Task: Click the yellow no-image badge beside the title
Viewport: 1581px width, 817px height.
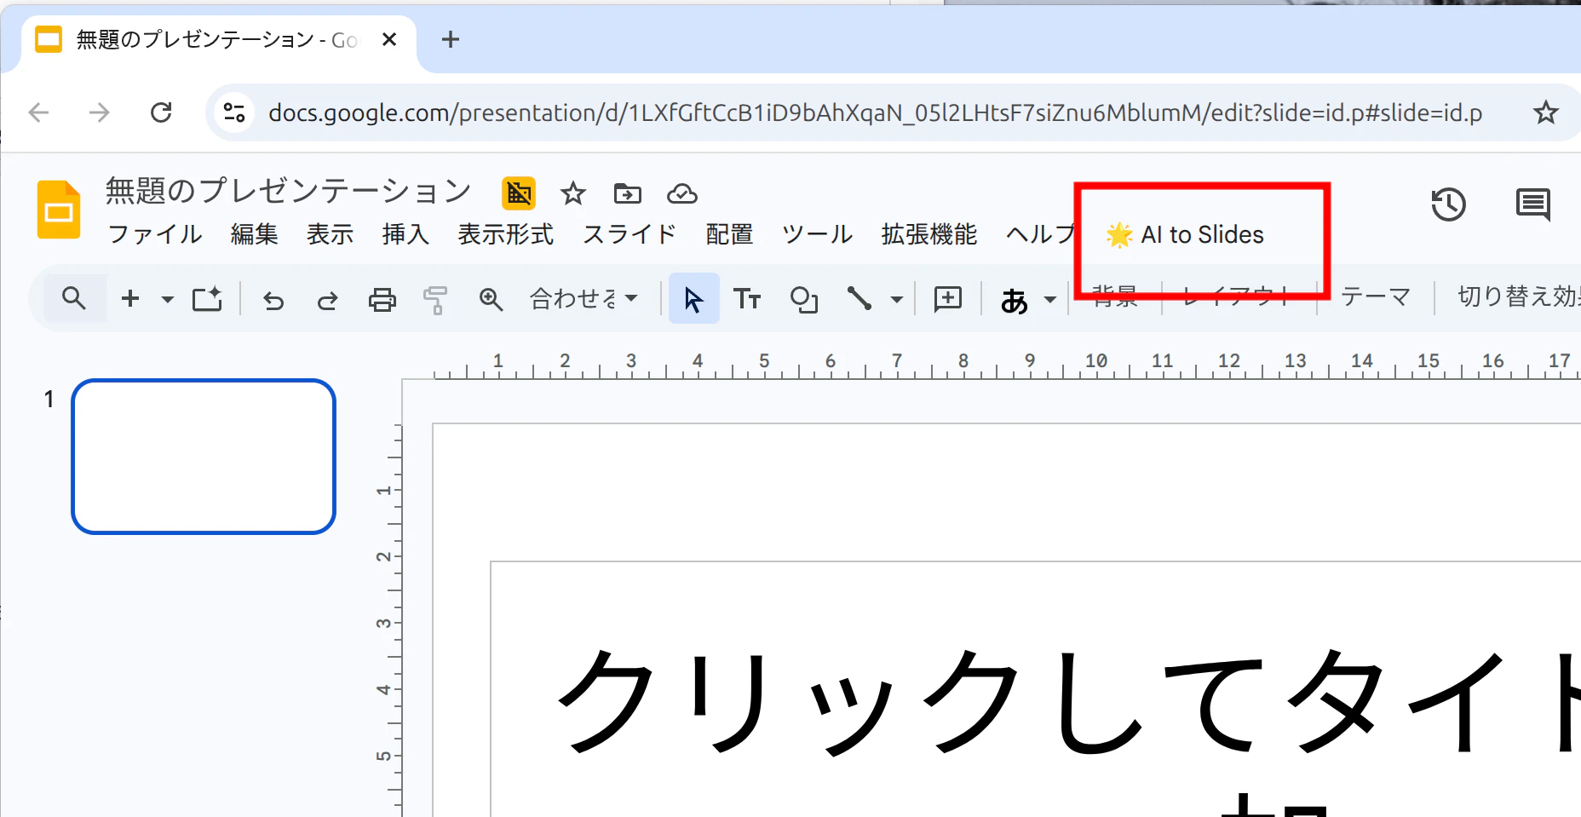Action: click(x=519, y=193)
